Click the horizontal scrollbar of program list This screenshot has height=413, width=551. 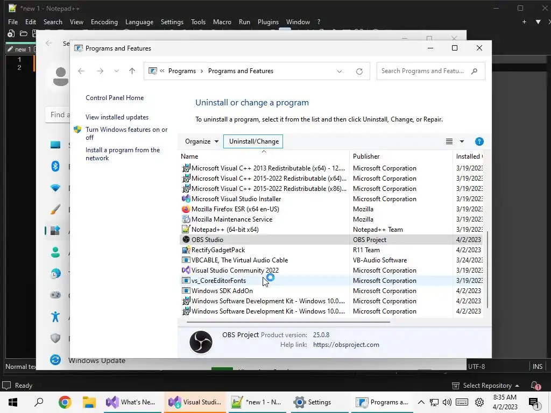288,322
